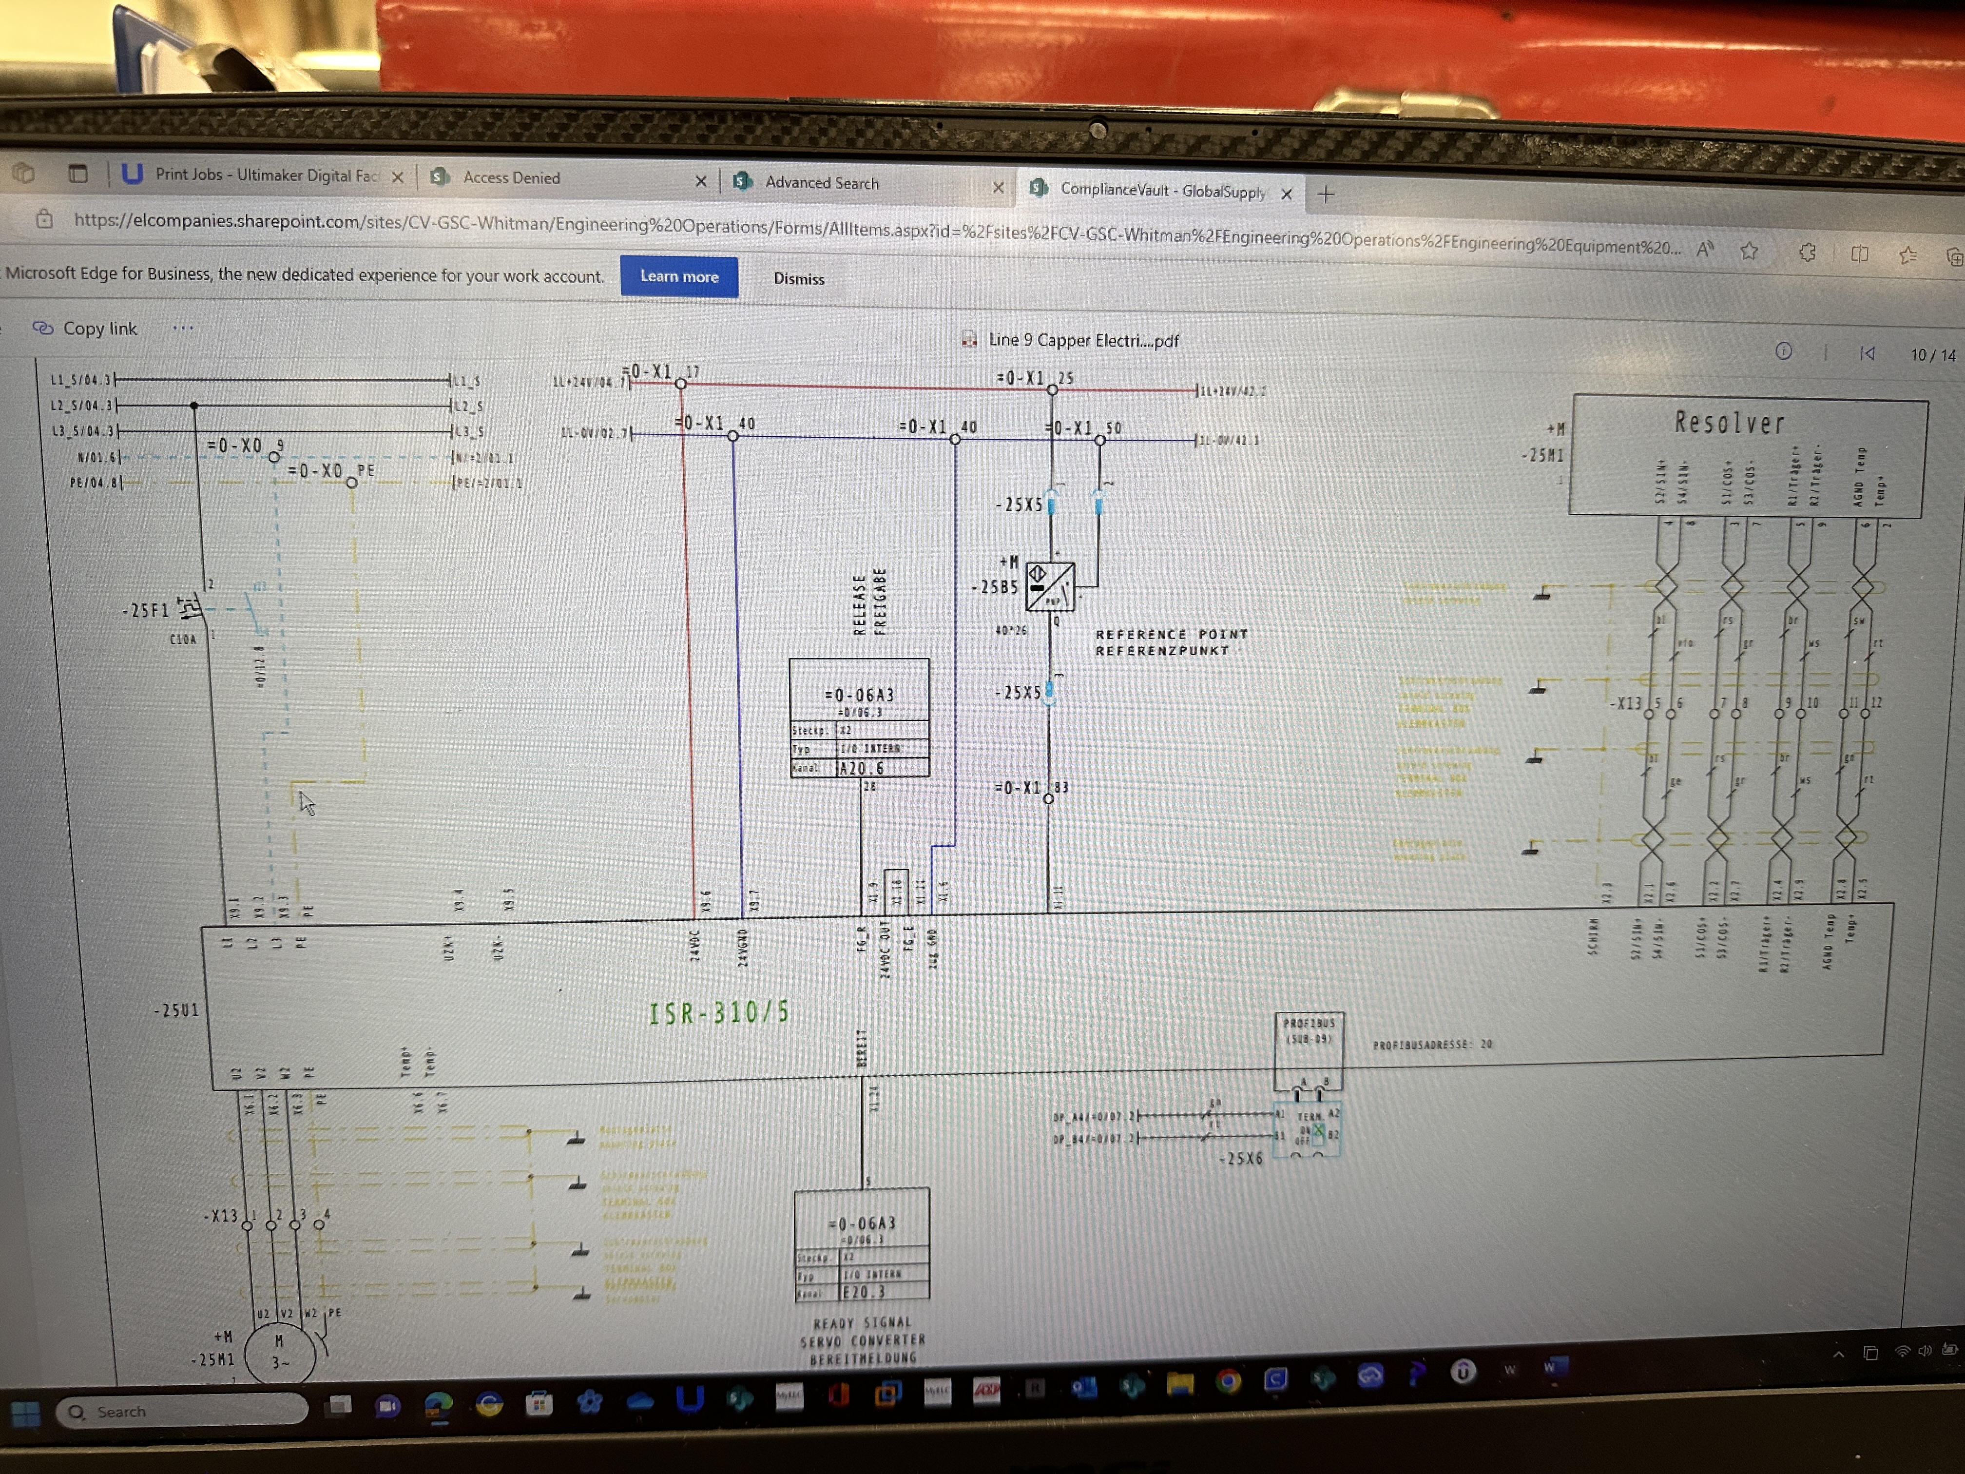Image resolution: width=1965 pixels, height=1474 pixels.
Task: Close the Access Denied tab
Action: [x=700, y=181]
